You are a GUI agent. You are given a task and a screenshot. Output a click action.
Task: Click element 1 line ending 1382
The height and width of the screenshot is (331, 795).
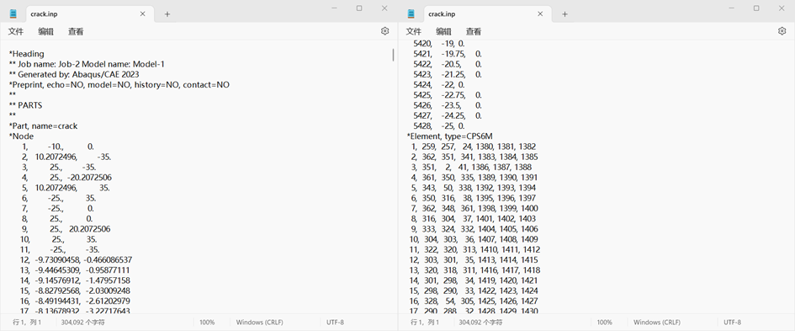tap(474, 147)
